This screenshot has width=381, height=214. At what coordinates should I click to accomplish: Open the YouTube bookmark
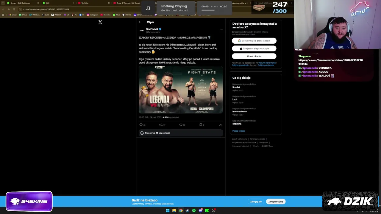click(x=105, y=15)
